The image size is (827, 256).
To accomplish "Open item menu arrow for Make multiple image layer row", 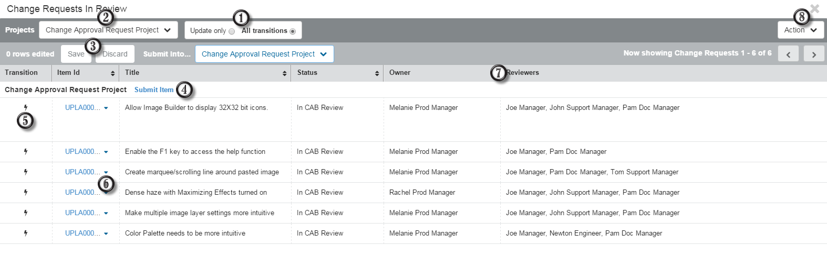I will point(106,213).
